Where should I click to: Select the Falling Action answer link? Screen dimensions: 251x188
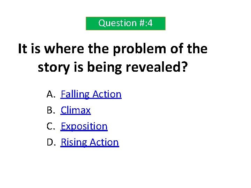pos(91,94)
